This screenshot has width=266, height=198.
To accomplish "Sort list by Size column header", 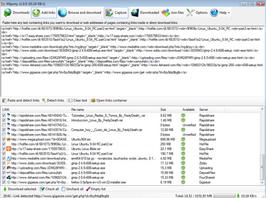I will [x=170, y=110].
